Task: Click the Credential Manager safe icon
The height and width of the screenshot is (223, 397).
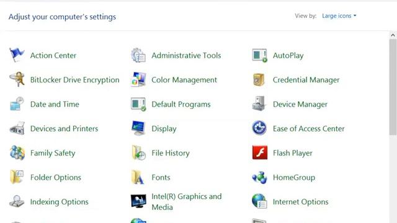Action: [259, 79]
